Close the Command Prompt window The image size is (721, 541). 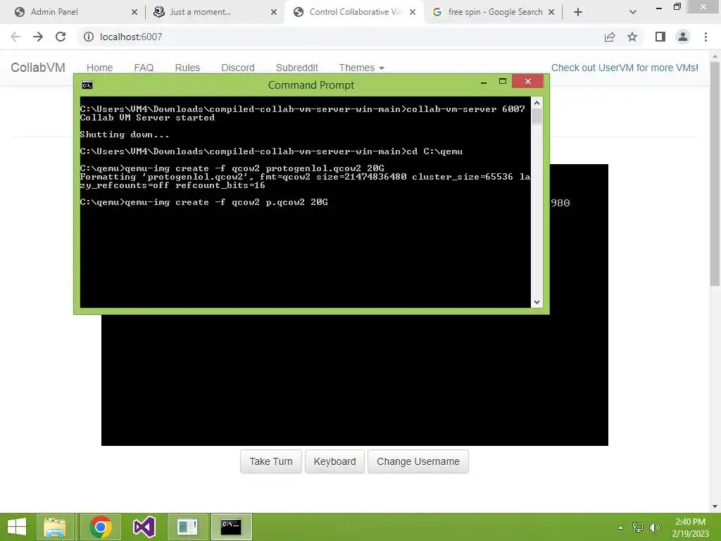[528, 82]
